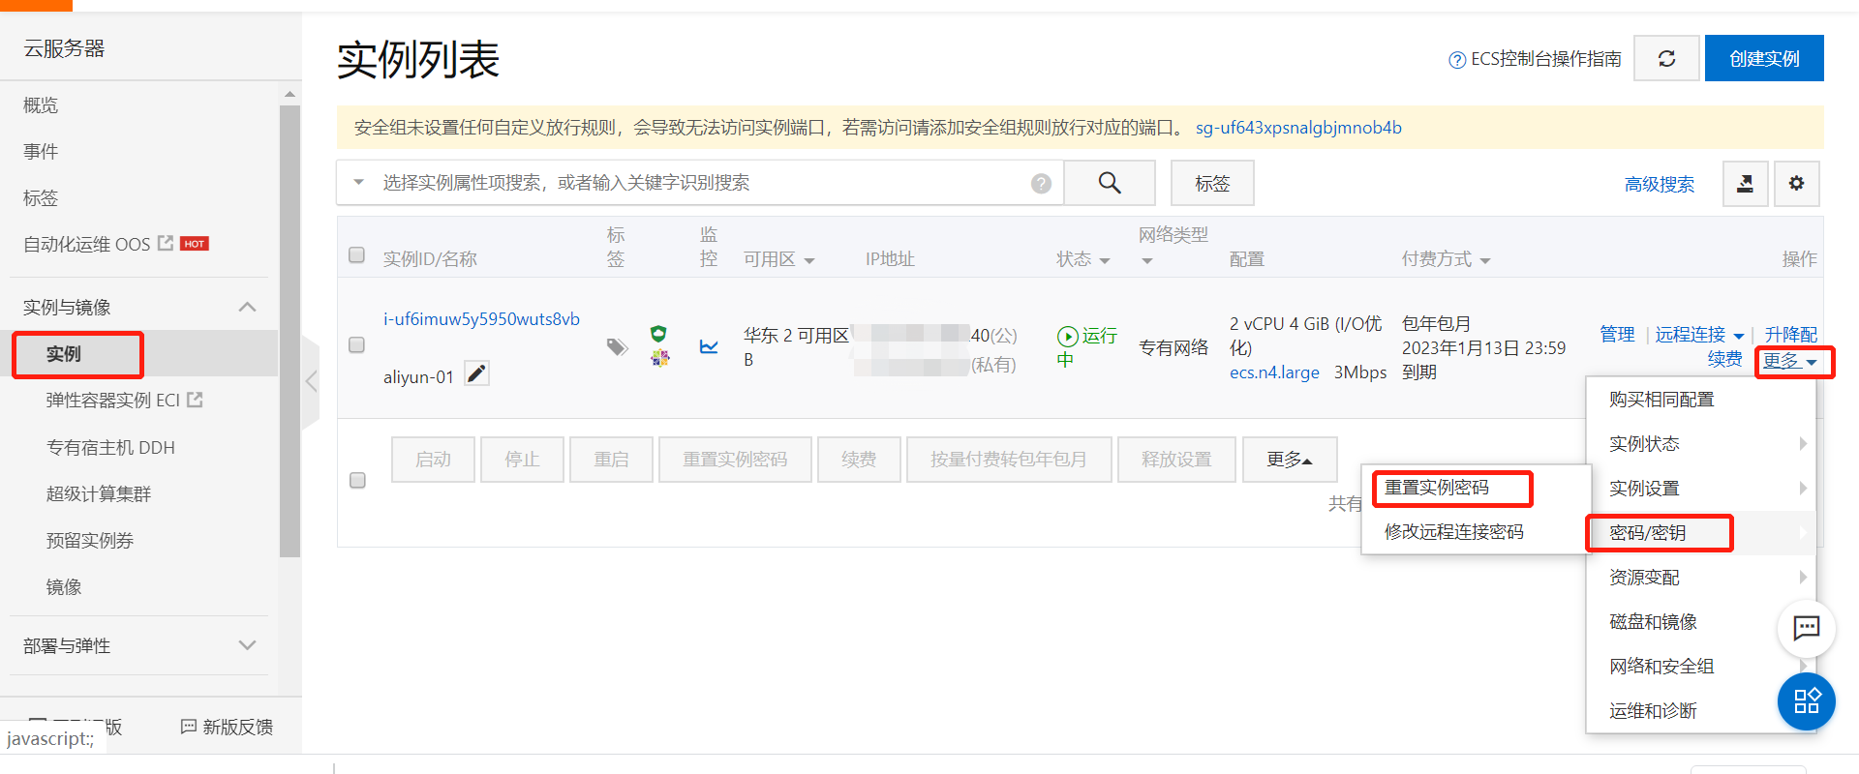Click the 标签 filter button

click(x=1212, y=183)
